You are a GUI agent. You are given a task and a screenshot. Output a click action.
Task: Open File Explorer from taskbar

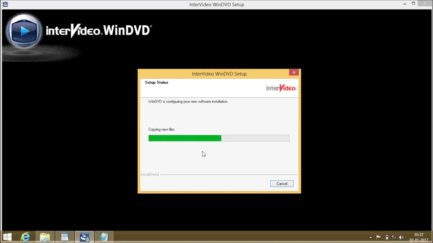tap(45, 237)
